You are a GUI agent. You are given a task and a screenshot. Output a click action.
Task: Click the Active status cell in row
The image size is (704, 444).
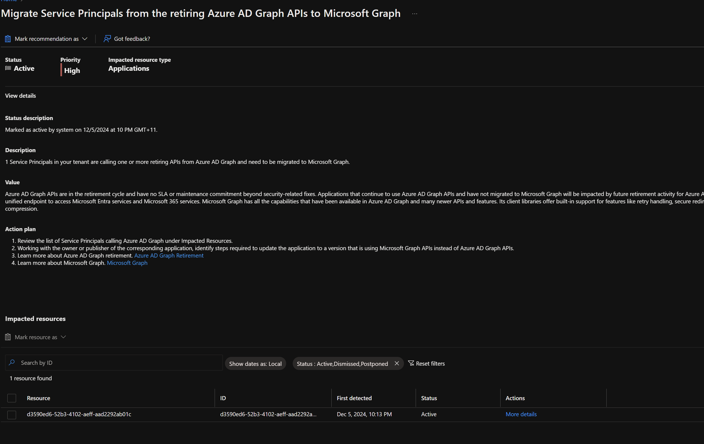pos(429,414)
